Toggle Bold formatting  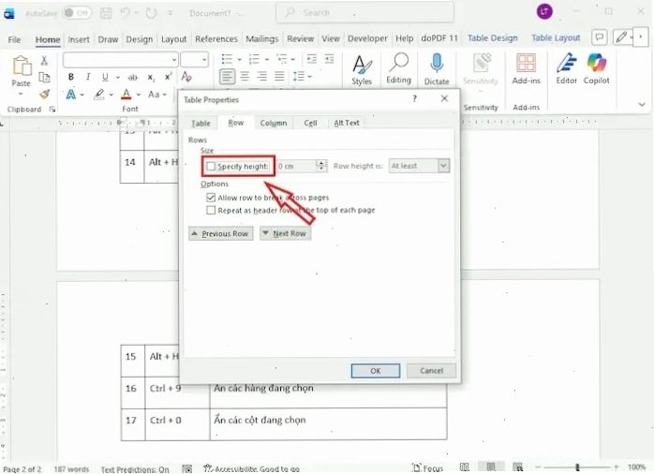coord(71,77)
